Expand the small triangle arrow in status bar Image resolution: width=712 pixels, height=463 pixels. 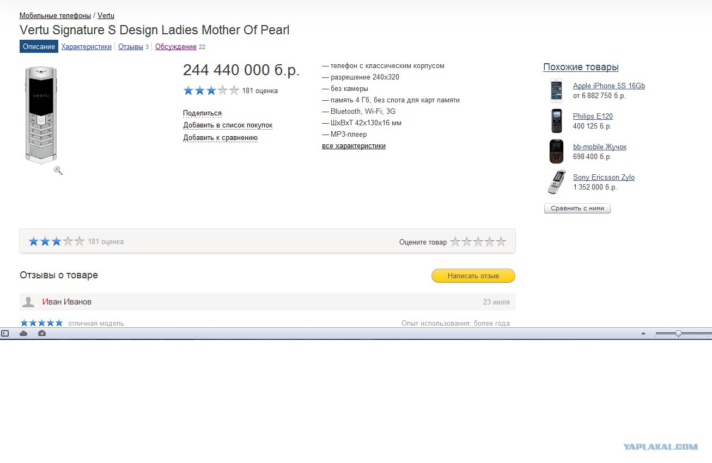643,333
